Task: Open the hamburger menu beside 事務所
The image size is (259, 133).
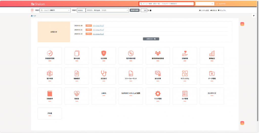Action: pos(32,10)
